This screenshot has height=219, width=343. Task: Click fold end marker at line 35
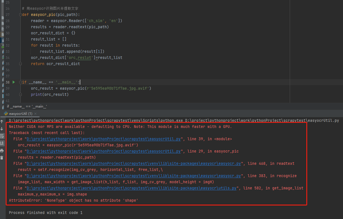pos(20,64)
